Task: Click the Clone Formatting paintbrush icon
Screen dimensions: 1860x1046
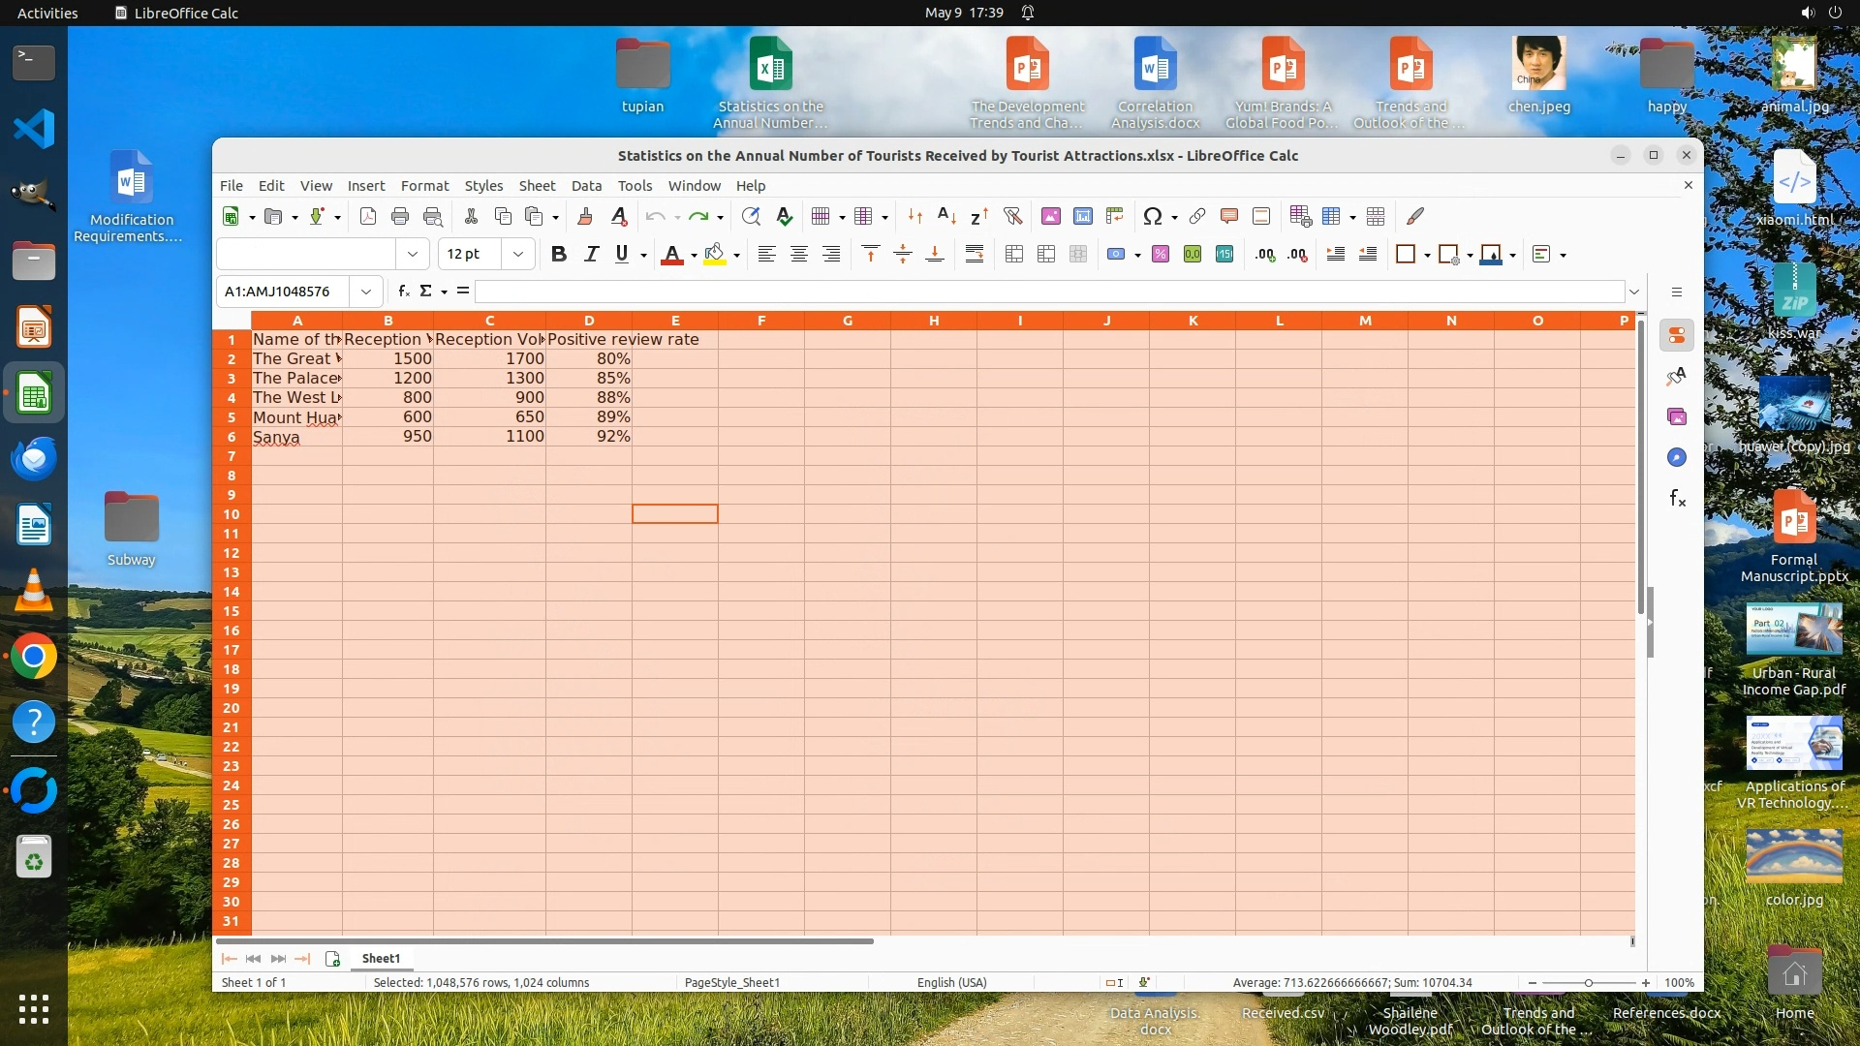Action: pyautogui.click(x=585, y=217)
